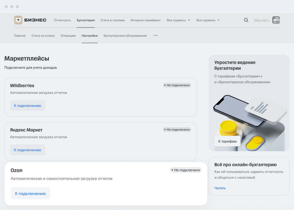Open "Интернет-эквайринг" in the top menu
Screen dimensions: 294x210
pos(146,20)
